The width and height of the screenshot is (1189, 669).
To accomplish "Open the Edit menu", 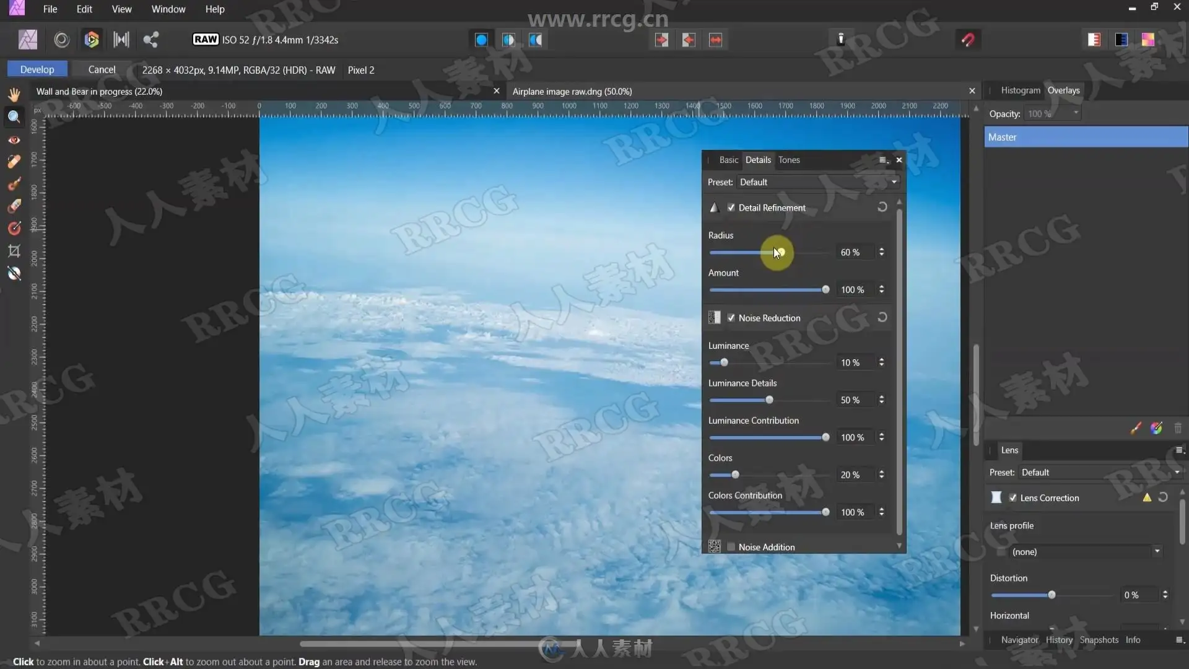I will tap(84, 9).
